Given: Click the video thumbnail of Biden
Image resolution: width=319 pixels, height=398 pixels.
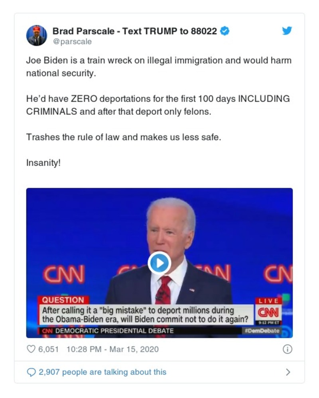Looking at the screenshot, I should 159,263.
